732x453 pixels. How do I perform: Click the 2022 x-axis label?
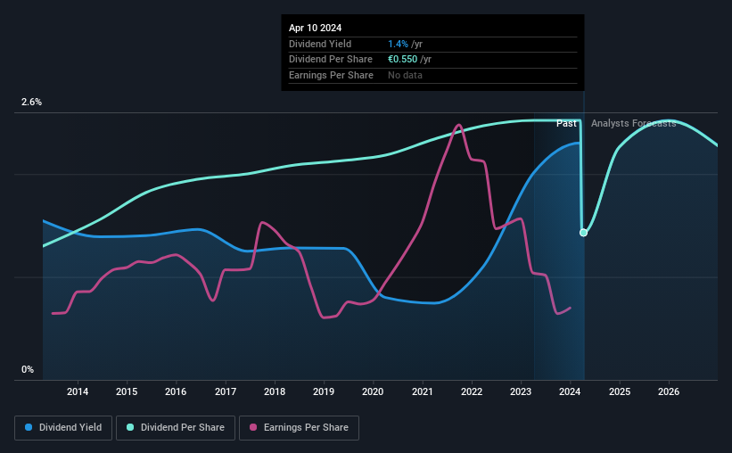pyautogui.click(x=472, y=391)
